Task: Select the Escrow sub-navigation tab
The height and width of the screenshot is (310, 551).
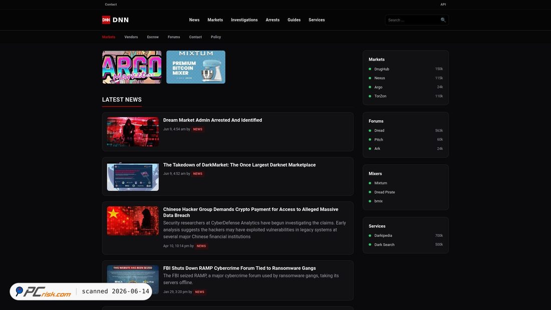Action: click(x=153, y=37)
